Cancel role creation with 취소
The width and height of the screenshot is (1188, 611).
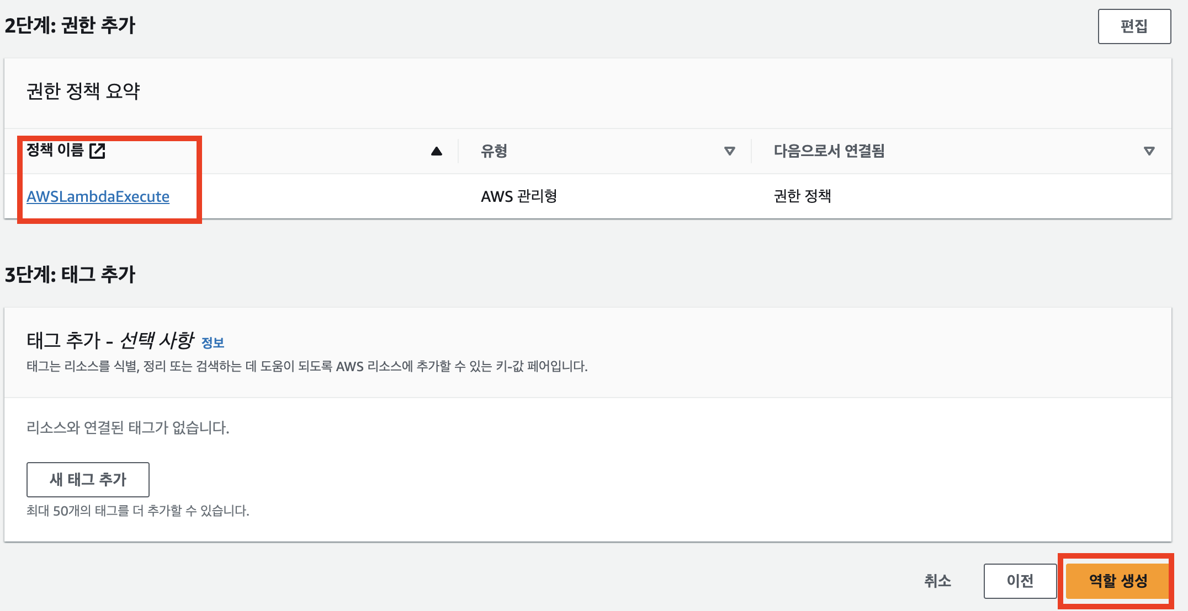pyautogui.click(x=937, y=581)
